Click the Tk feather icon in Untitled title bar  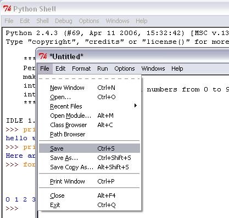(x=43, y=56)
